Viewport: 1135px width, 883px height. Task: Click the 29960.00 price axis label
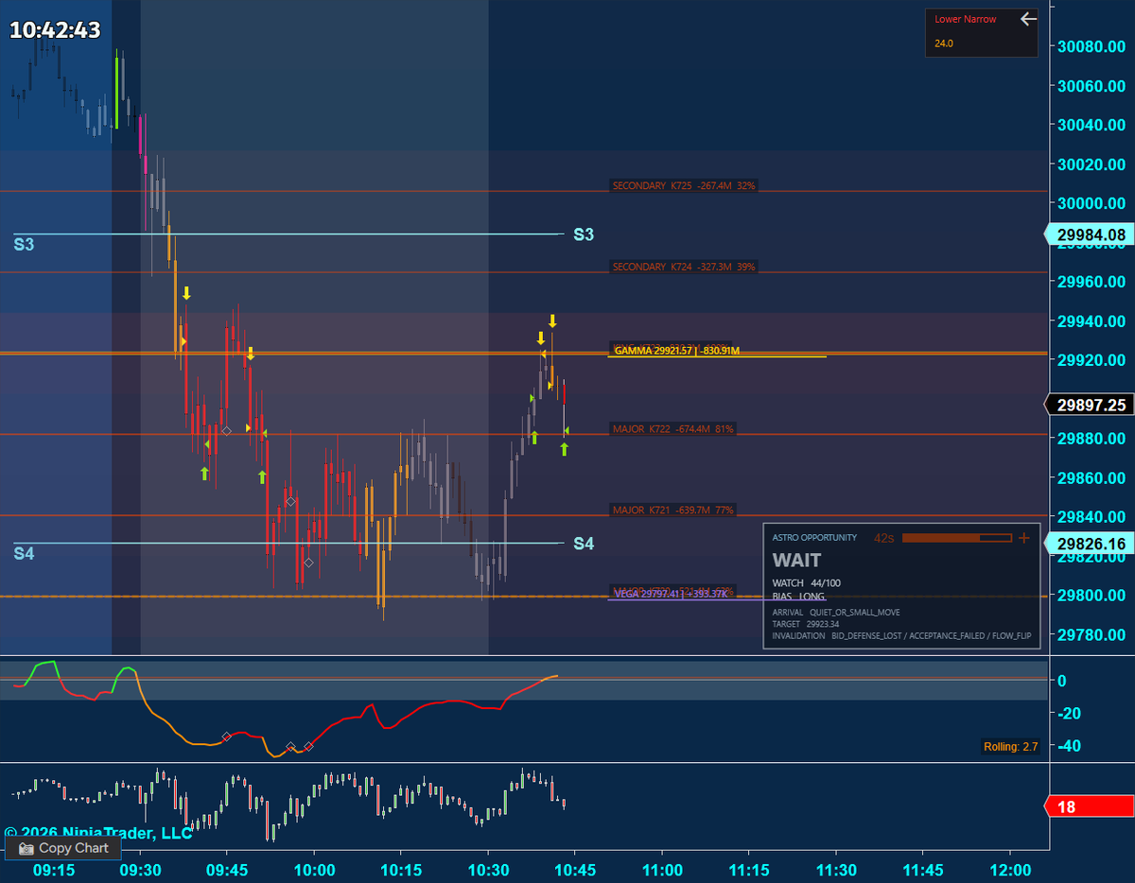[1091, 282]
